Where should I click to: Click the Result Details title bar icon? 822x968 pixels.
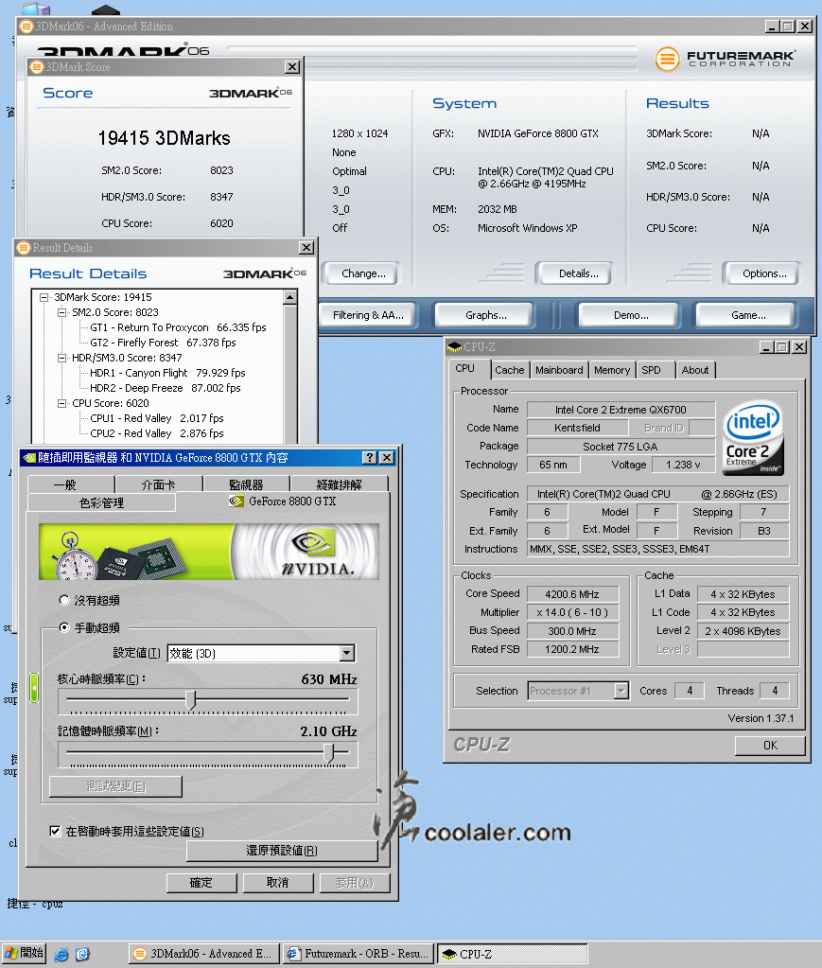tap(24, 248)
